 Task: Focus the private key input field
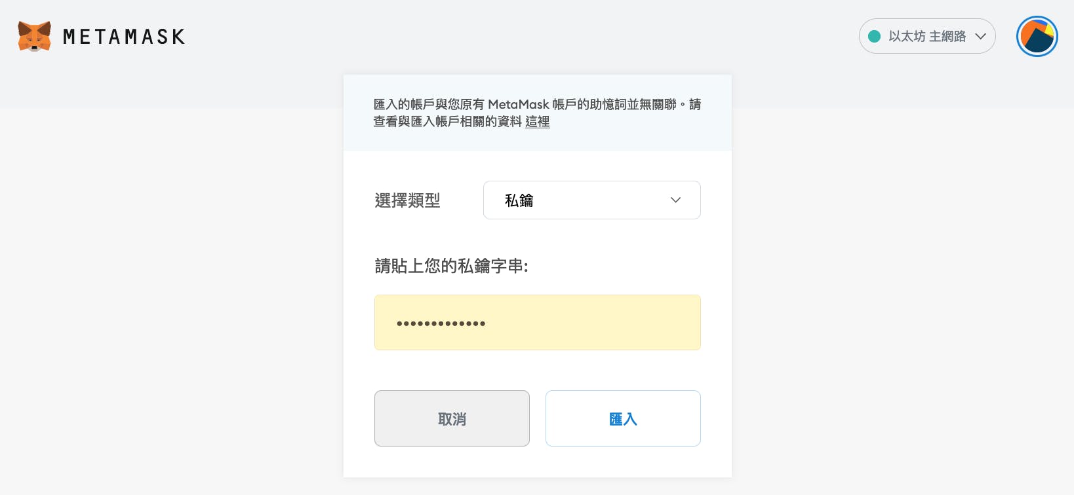[537, 323]
